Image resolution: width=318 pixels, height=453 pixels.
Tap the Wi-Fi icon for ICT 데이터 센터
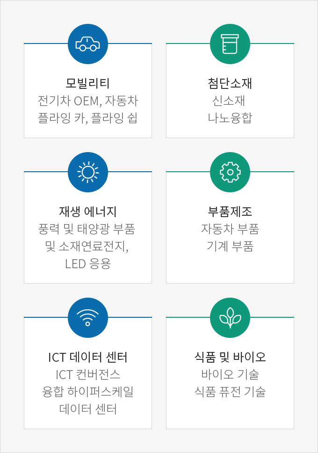point(88,318)
